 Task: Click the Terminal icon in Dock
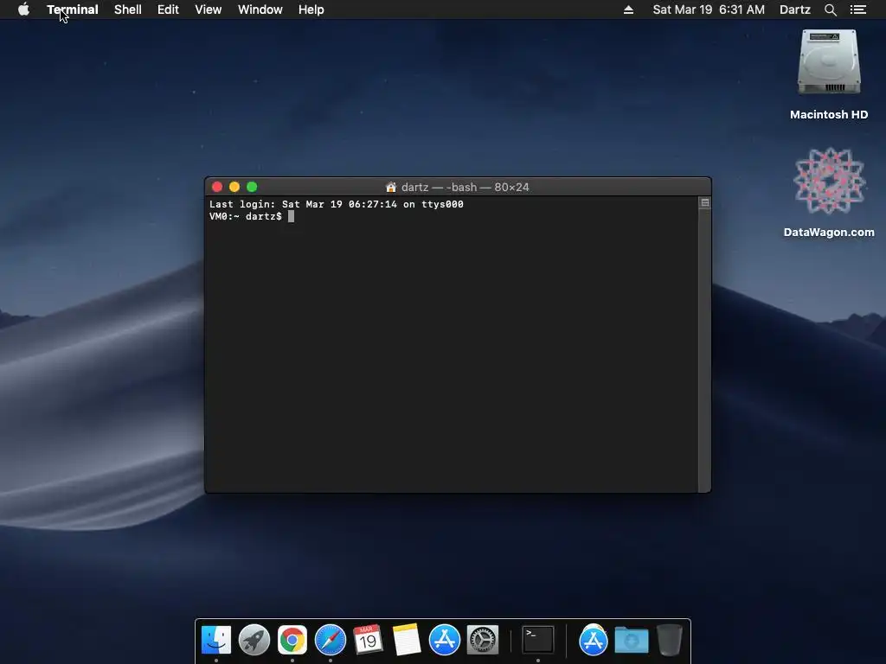538,641
